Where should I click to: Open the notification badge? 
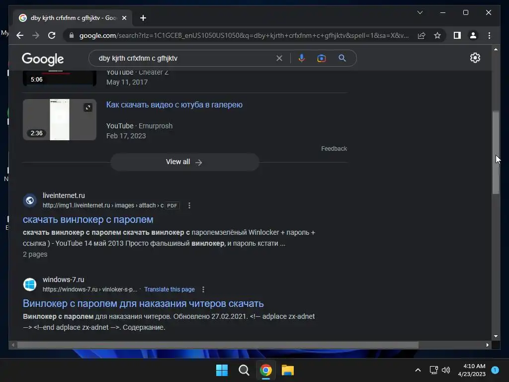[x=495, y=370]
